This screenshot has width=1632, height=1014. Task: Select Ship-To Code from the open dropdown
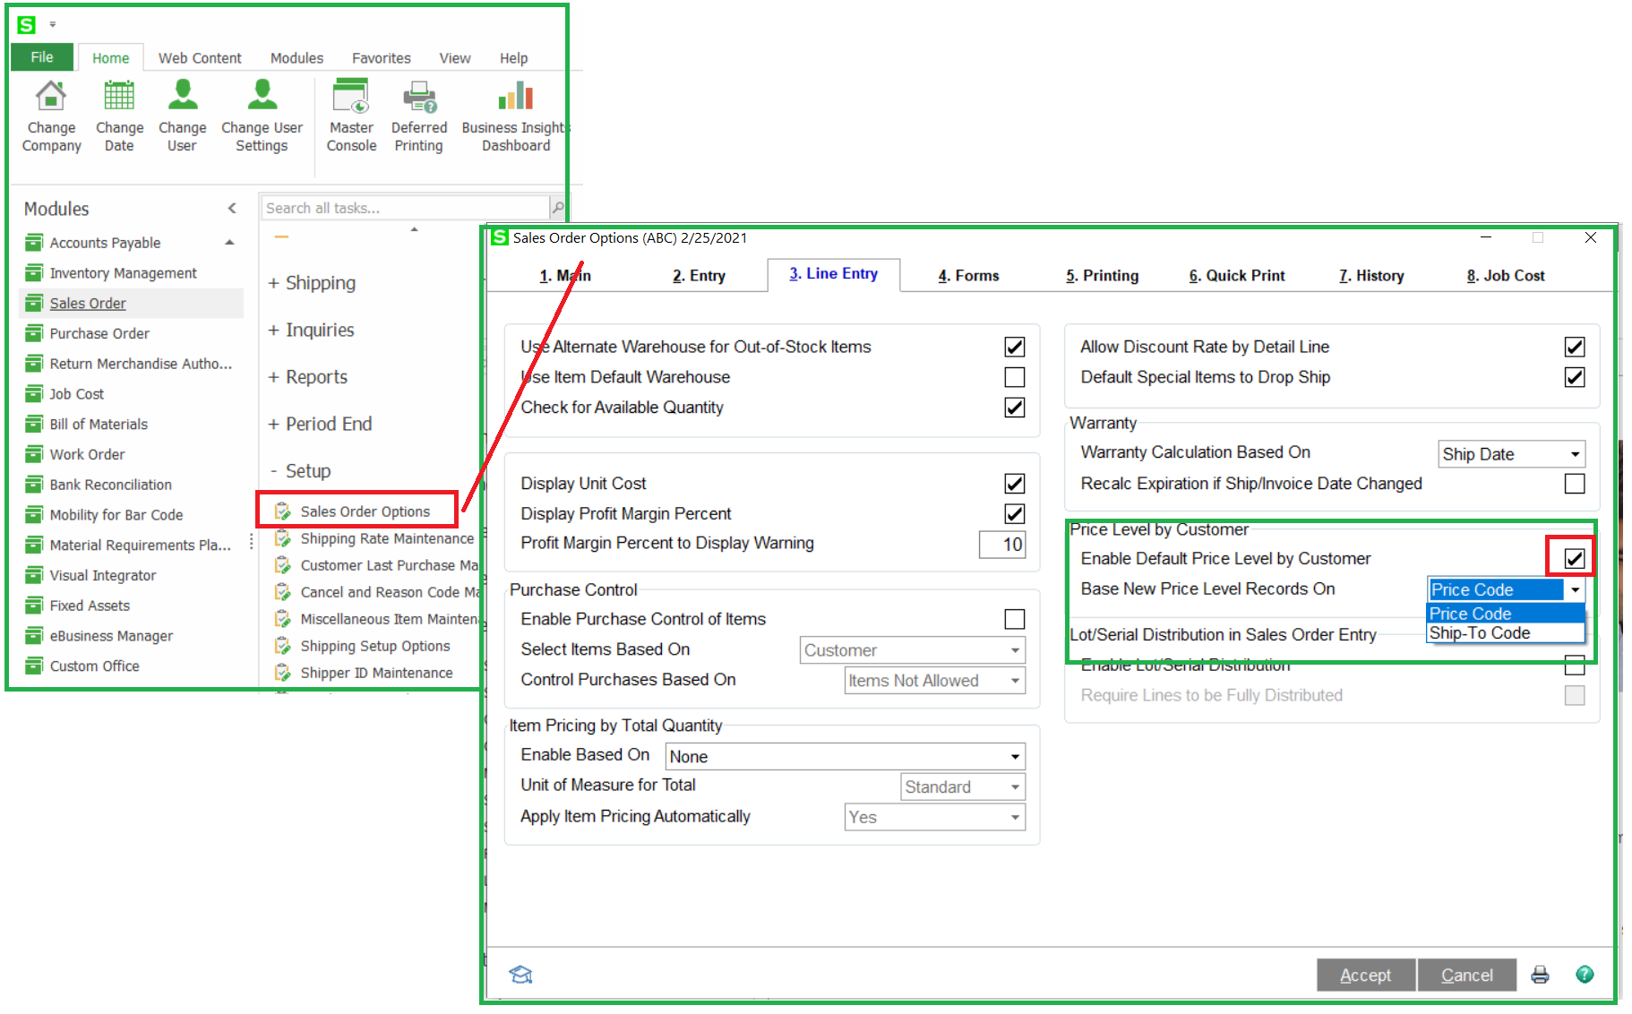pos(1480,632)
